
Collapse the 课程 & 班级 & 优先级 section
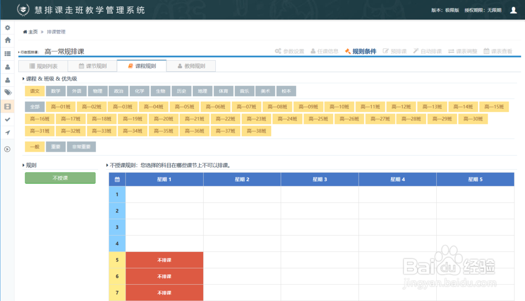click(23, 79)
